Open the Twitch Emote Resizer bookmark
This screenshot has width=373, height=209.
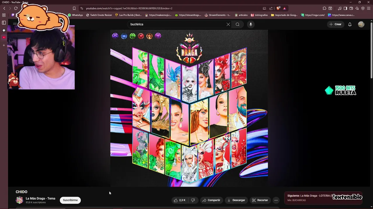[99, 15]
